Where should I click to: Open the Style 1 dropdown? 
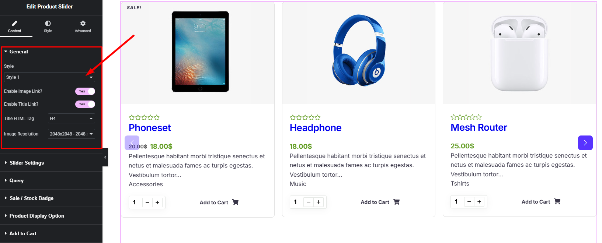(x=49, y=77)
